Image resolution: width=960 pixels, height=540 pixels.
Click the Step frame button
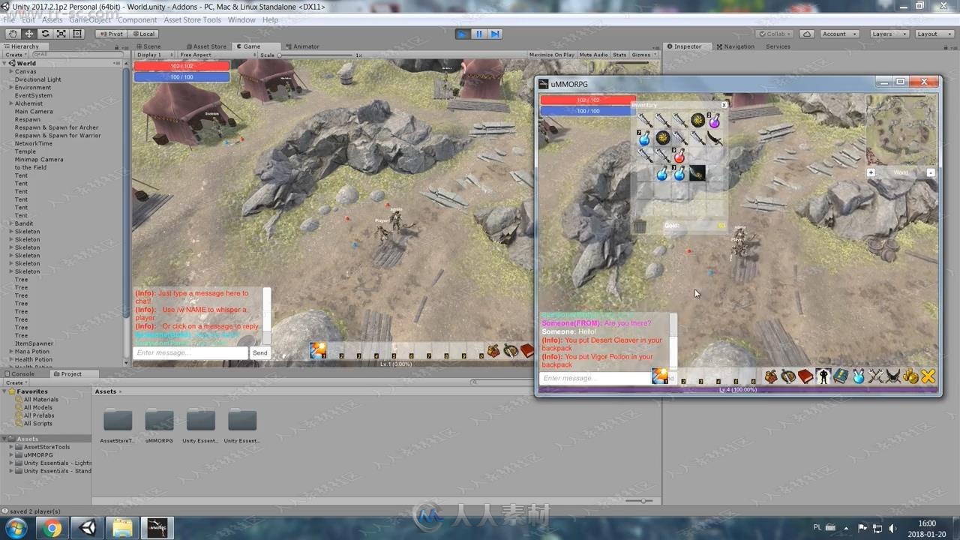(495, 34)
